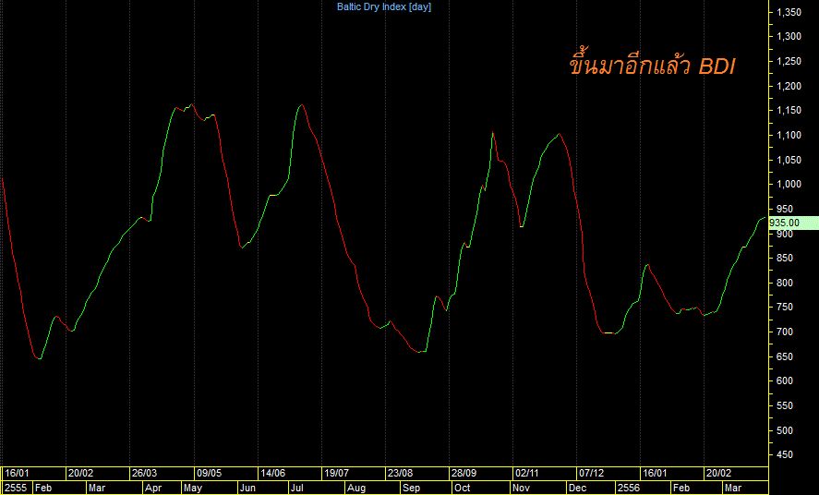
Task: Click the 1,300 price axis label
Action: [x=789, y=37]
